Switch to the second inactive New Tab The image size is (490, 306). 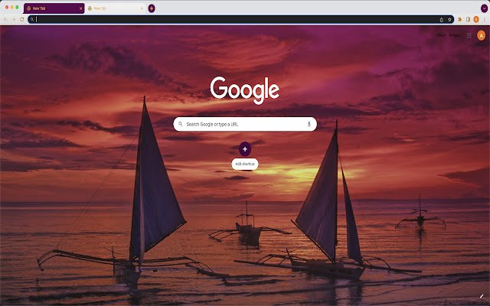click(x=115, y=8)
